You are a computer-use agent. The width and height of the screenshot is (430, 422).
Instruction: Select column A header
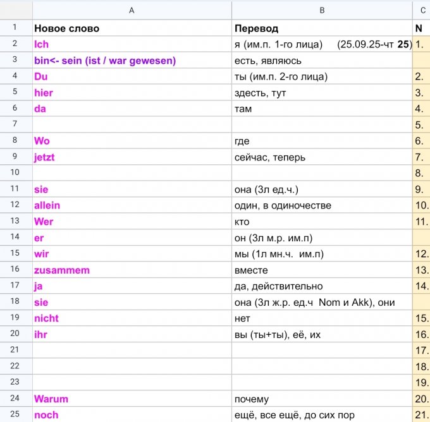pyautogui.click(x=132, y=10)
